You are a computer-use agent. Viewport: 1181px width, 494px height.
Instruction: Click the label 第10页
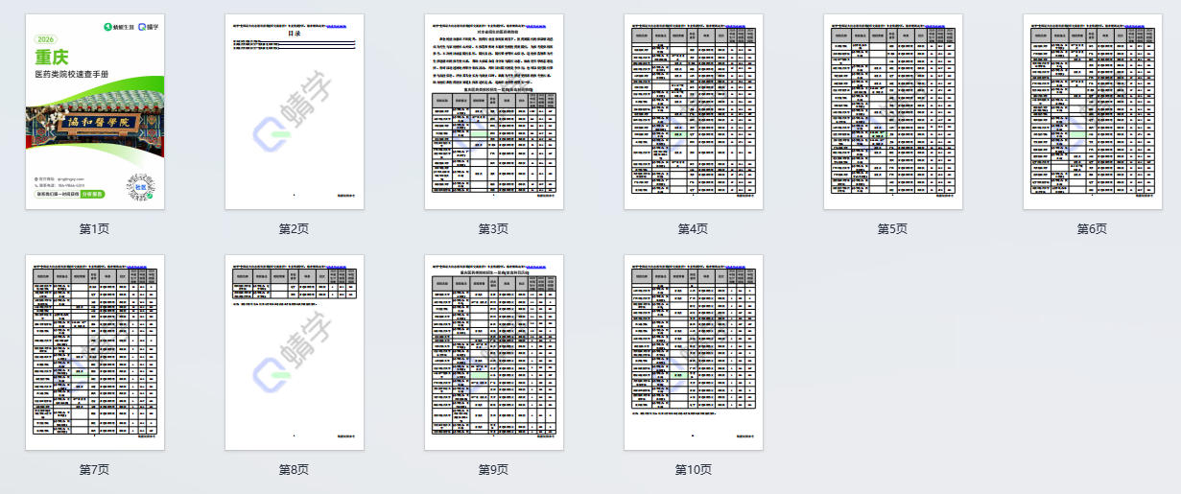[694, 470]
